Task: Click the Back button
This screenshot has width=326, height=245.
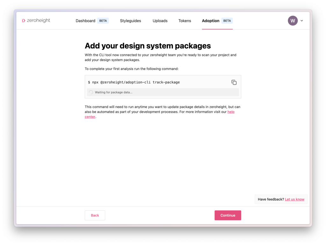Action: tap(95, 215)
